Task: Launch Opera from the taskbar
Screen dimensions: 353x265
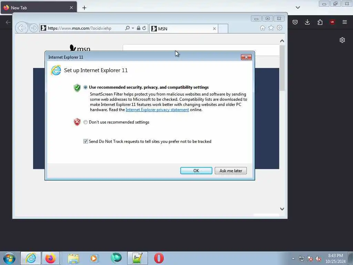Action: tap(159, 258)
